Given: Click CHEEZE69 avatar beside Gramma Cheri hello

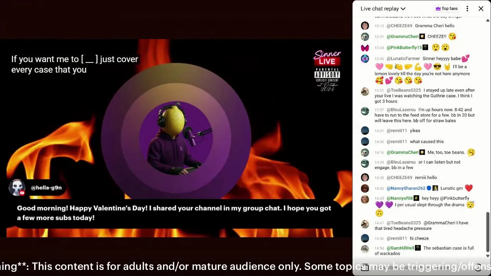Looking at the screenshot, I should [365, 26].
